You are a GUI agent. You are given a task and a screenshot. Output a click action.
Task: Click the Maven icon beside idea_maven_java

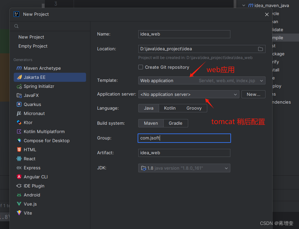tap(250, 5)
